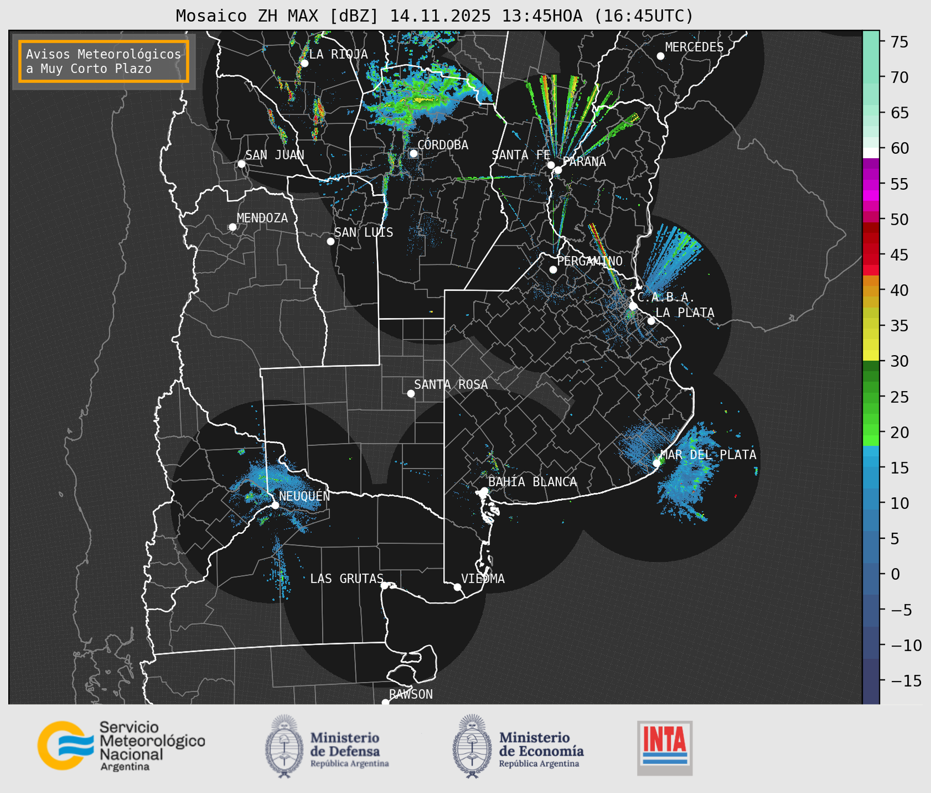This screenshot has height=793, width=931.
Task: Click the La Rioja marker dot
Action: (x=305, y=63)
